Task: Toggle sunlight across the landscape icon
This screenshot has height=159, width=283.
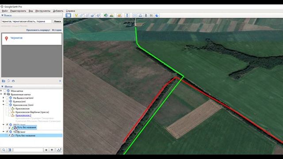Action: (111, 15)
